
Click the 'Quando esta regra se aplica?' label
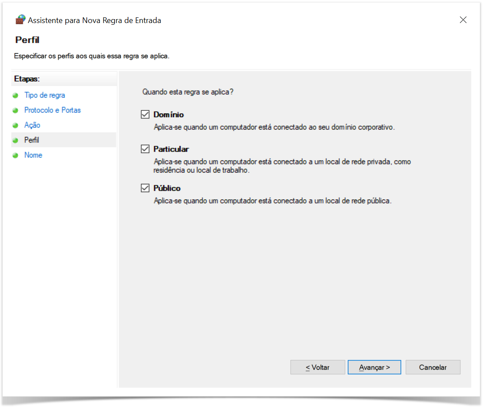click(x=188, y=92)
